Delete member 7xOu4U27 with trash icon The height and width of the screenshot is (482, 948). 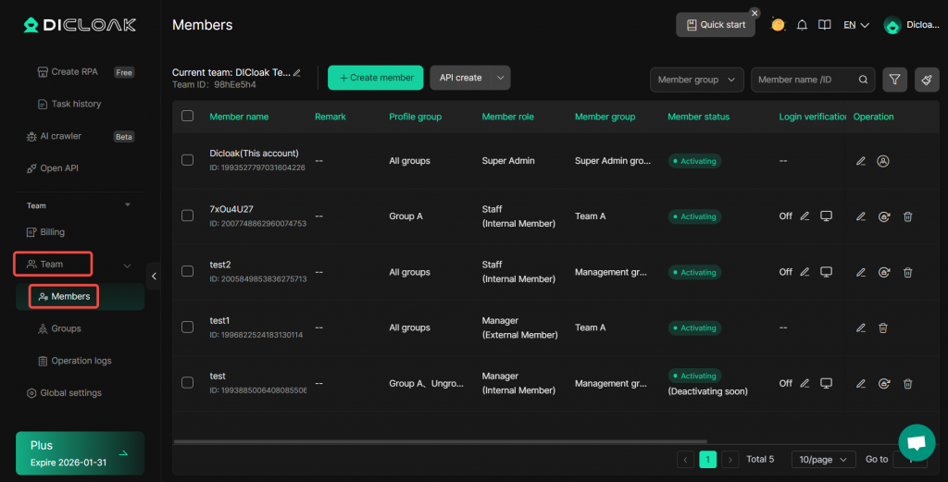tap(907, 216)
